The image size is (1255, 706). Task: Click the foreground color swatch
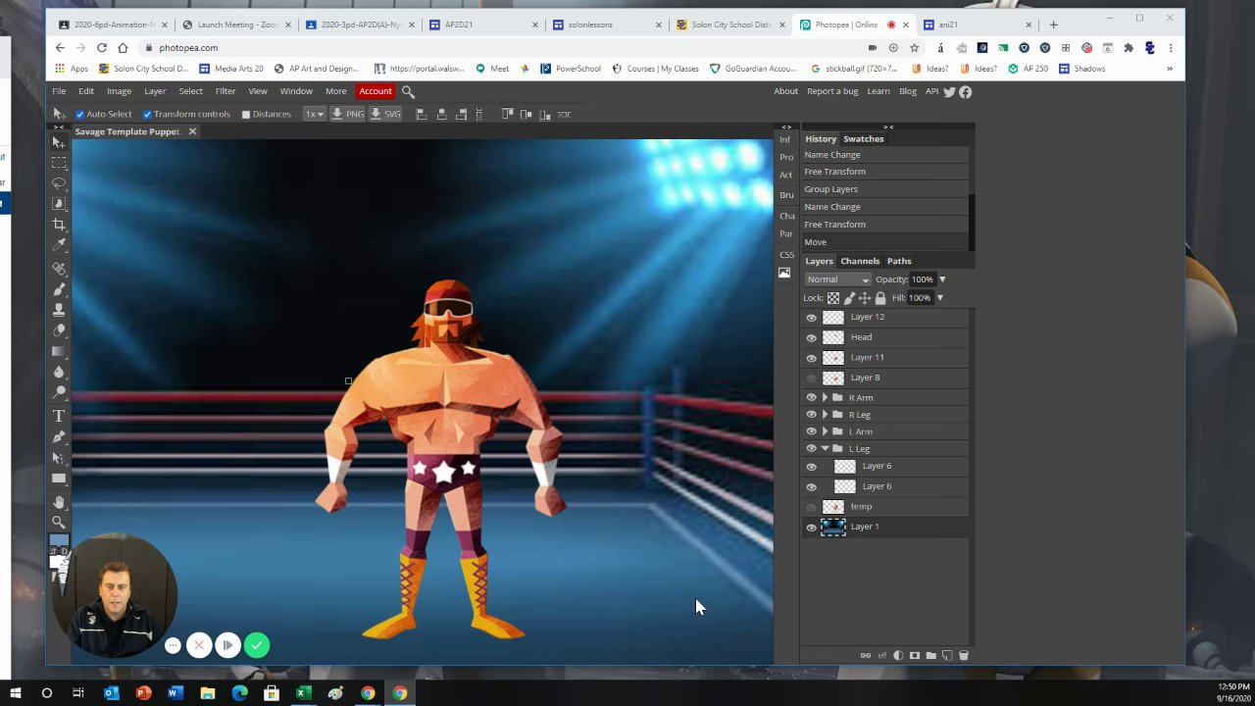pos(59,540)
